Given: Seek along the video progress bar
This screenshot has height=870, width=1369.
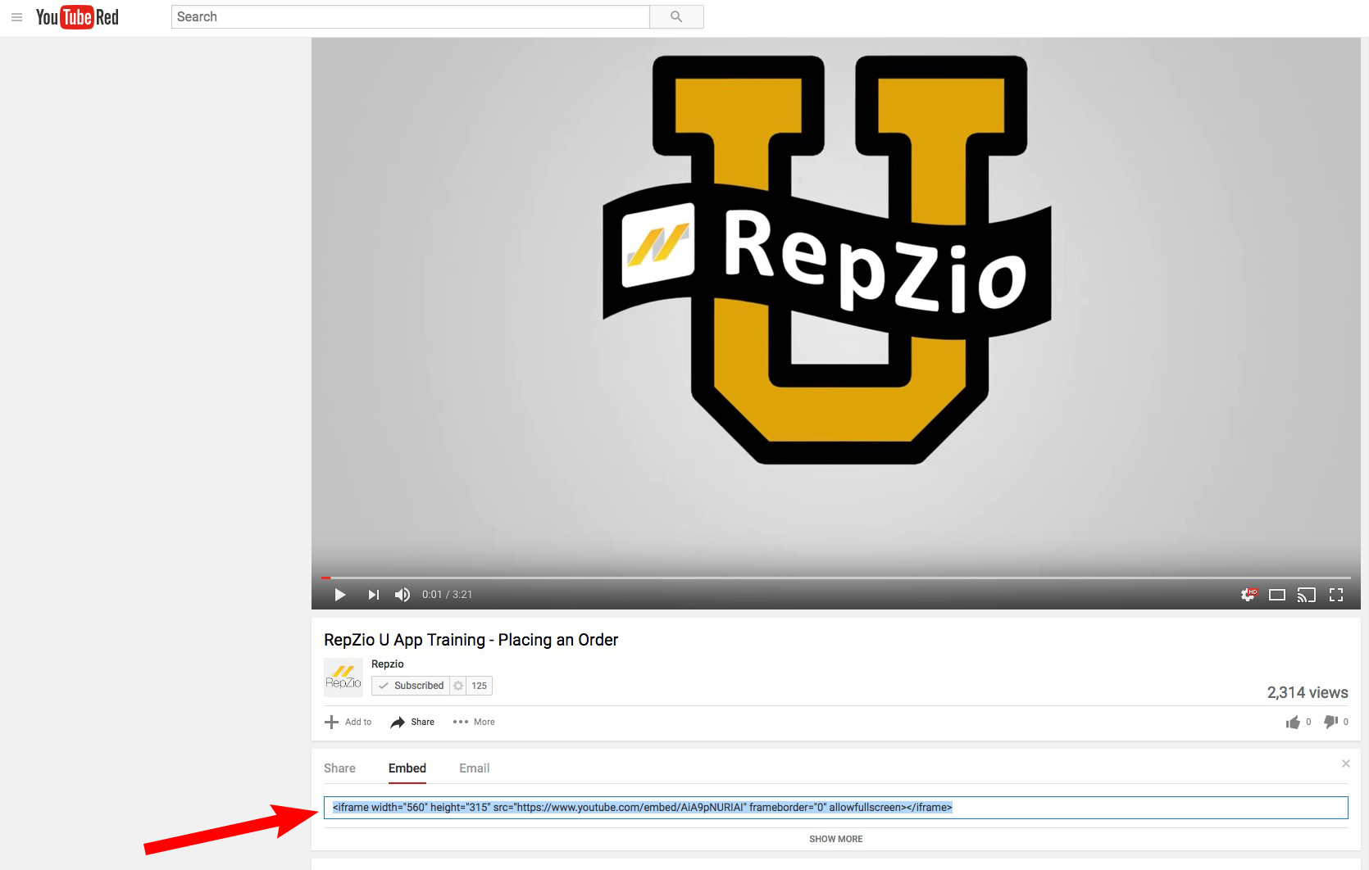Looking at the screenshot, I should pos(836,578).
